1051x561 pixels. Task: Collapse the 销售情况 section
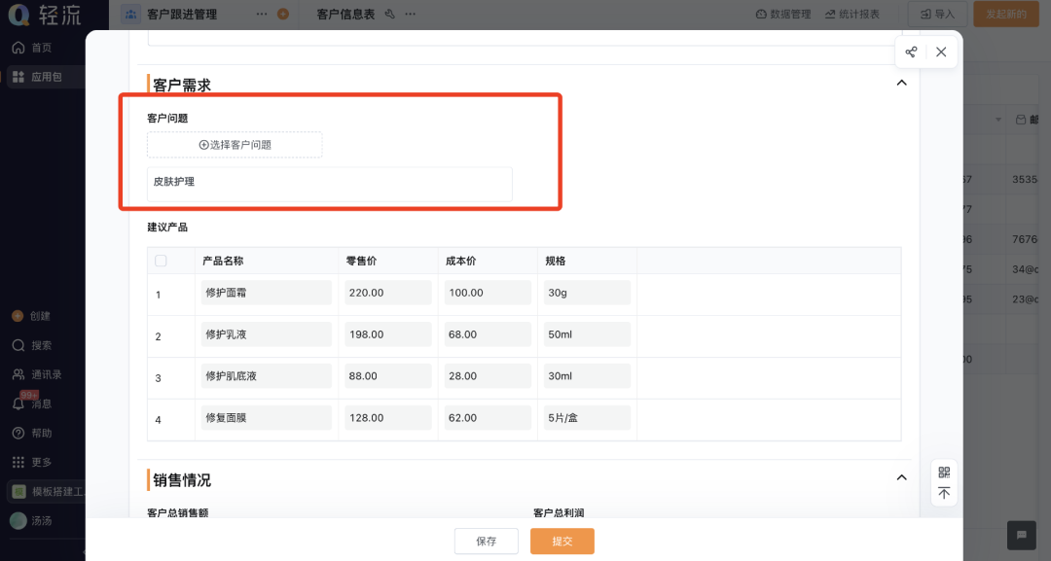(x=901, y=477)
